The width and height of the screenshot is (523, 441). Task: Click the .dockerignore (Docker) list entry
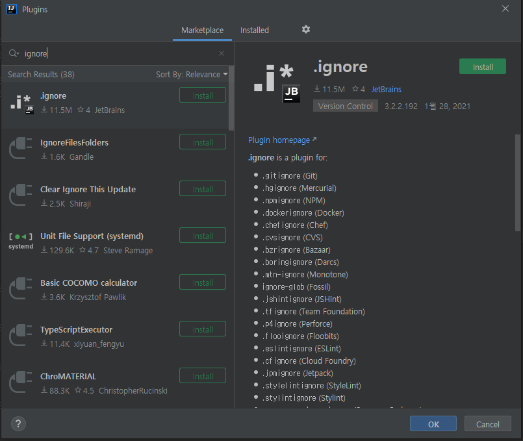pyautogui.click(x=303, y=212)
